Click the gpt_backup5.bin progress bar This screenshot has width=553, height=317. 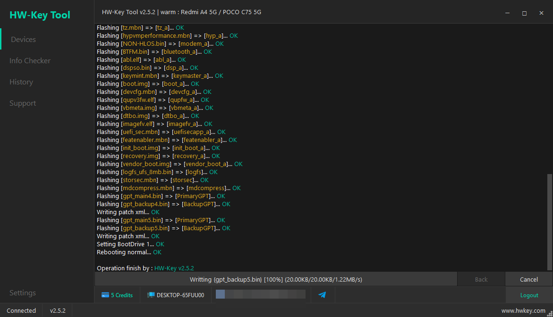click(276, 279)
